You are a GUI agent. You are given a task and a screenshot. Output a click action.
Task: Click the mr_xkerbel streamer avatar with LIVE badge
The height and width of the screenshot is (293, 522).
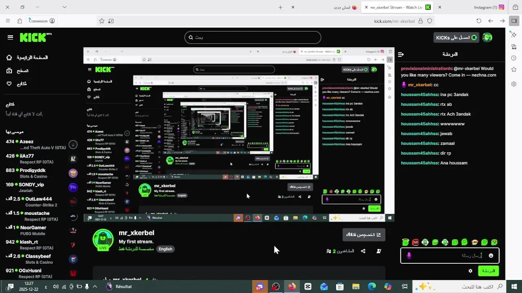point(103,240)
